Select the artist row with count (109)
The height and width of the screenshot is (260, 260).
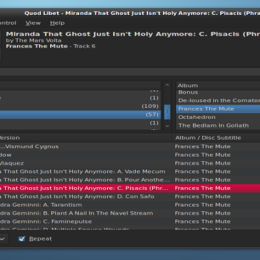[x=80, y=106]
